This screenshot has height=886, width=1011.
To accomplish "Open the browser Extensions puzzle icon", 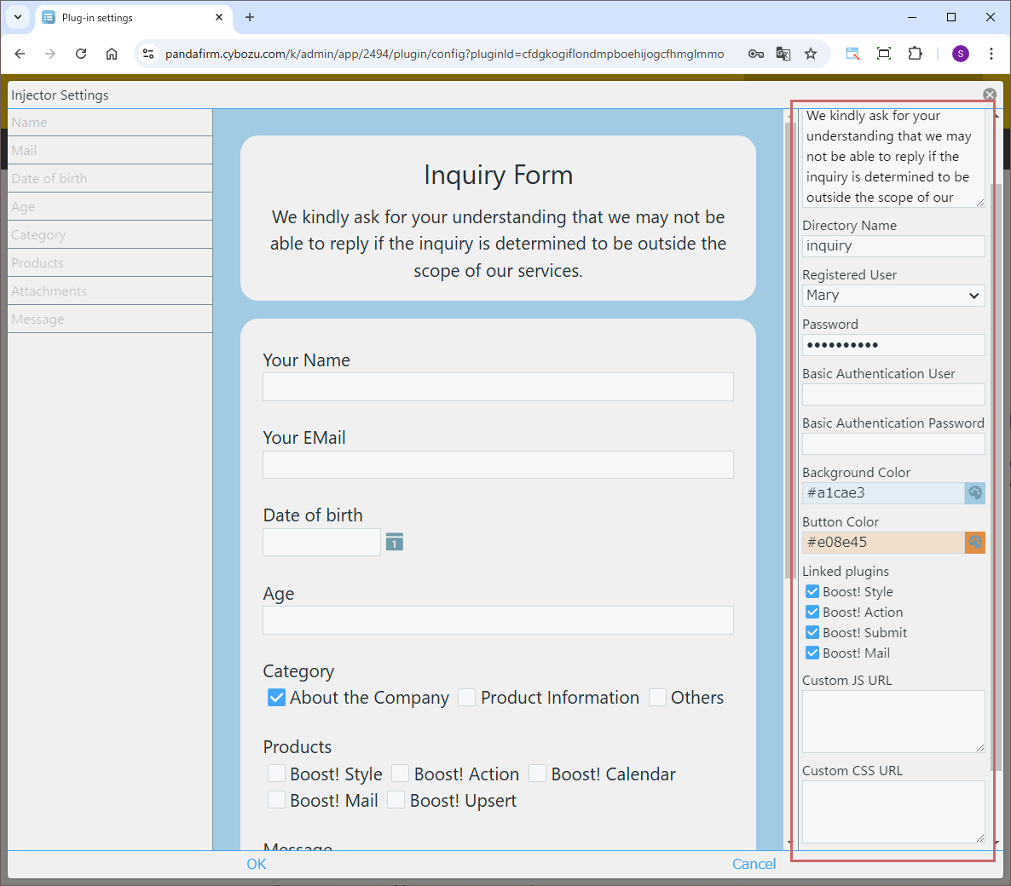I will (915, 54).
